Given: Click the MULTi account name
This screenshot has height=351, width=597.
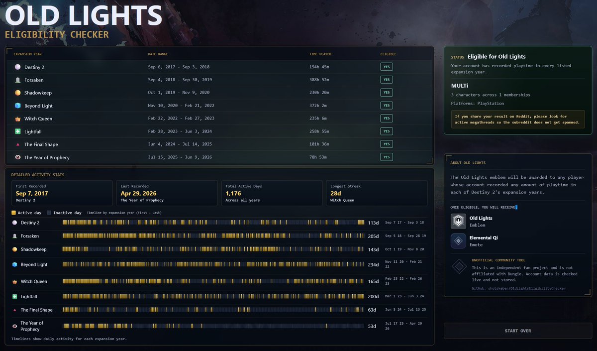Looking at the screenshot, I should point(460,86).
